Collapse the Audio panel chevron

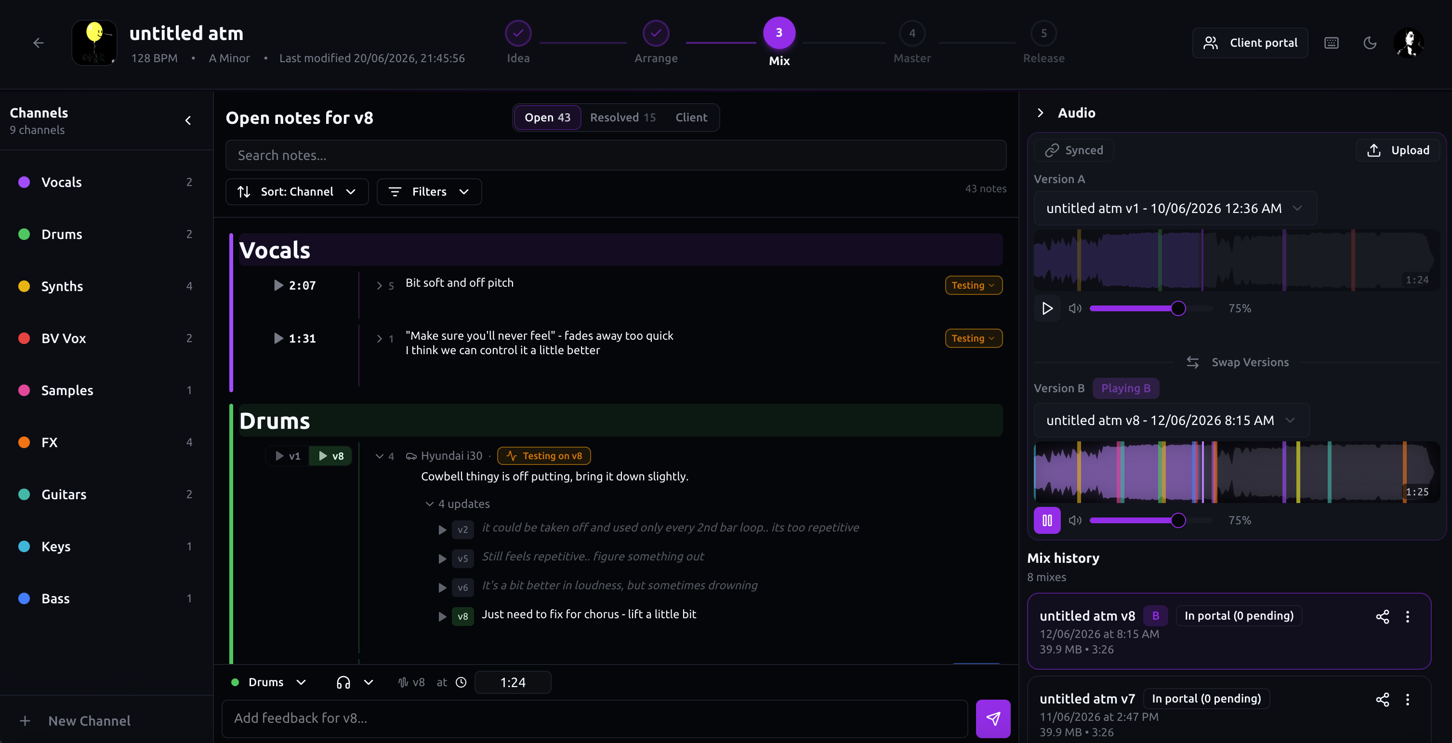coord(1041,113)
